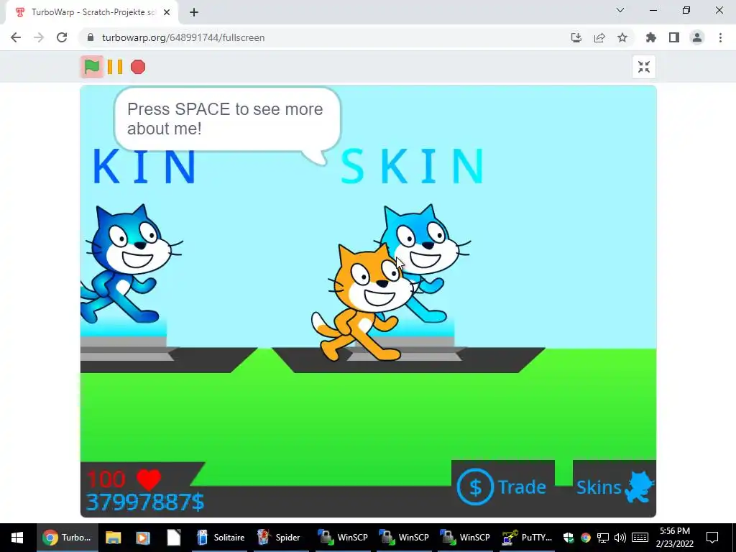Open the first WinSCP taskbar window

pyautogui.click(x=343, y=538)
